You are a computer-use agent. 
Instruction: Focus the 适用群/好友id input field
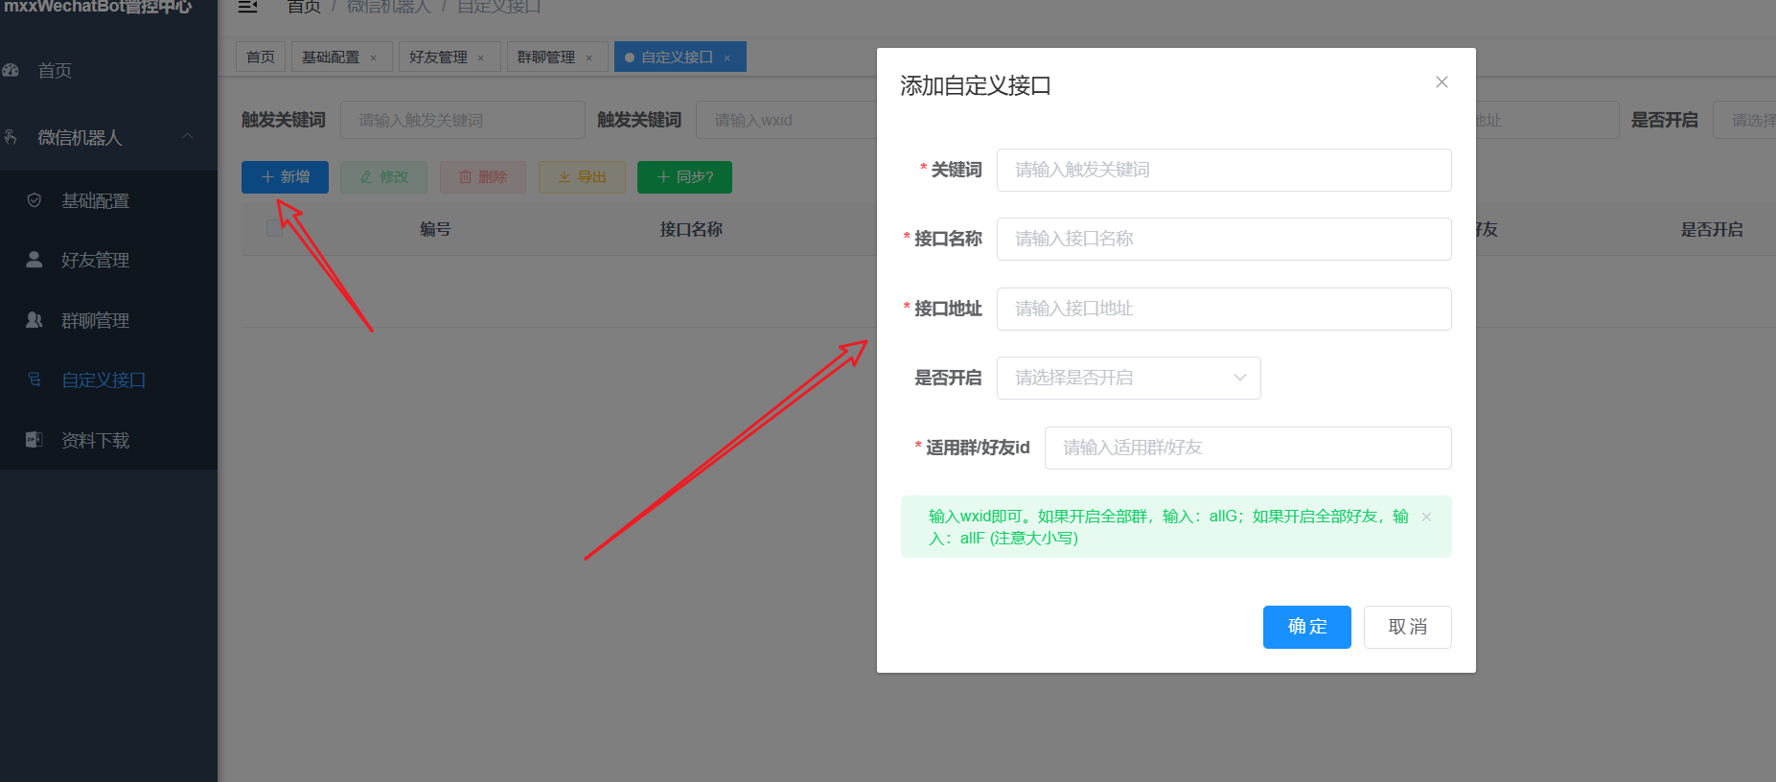[1248, 448]
